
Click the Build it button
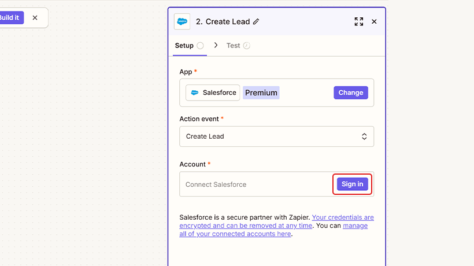click(x=10, y=18)
